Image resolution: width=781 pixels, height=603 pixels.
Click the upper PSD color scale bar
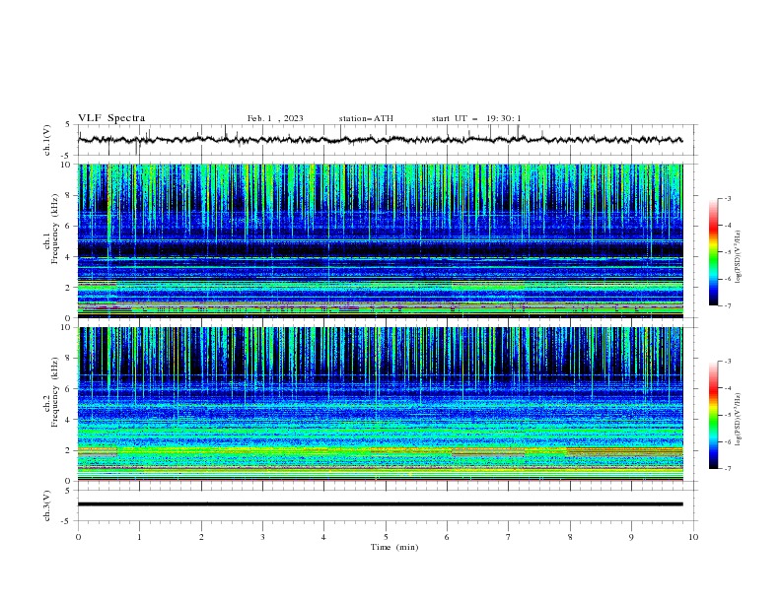pos(713,252)
